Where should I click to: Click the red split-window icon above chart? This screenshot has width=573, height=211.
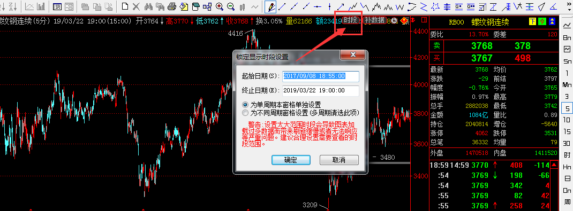424,20
